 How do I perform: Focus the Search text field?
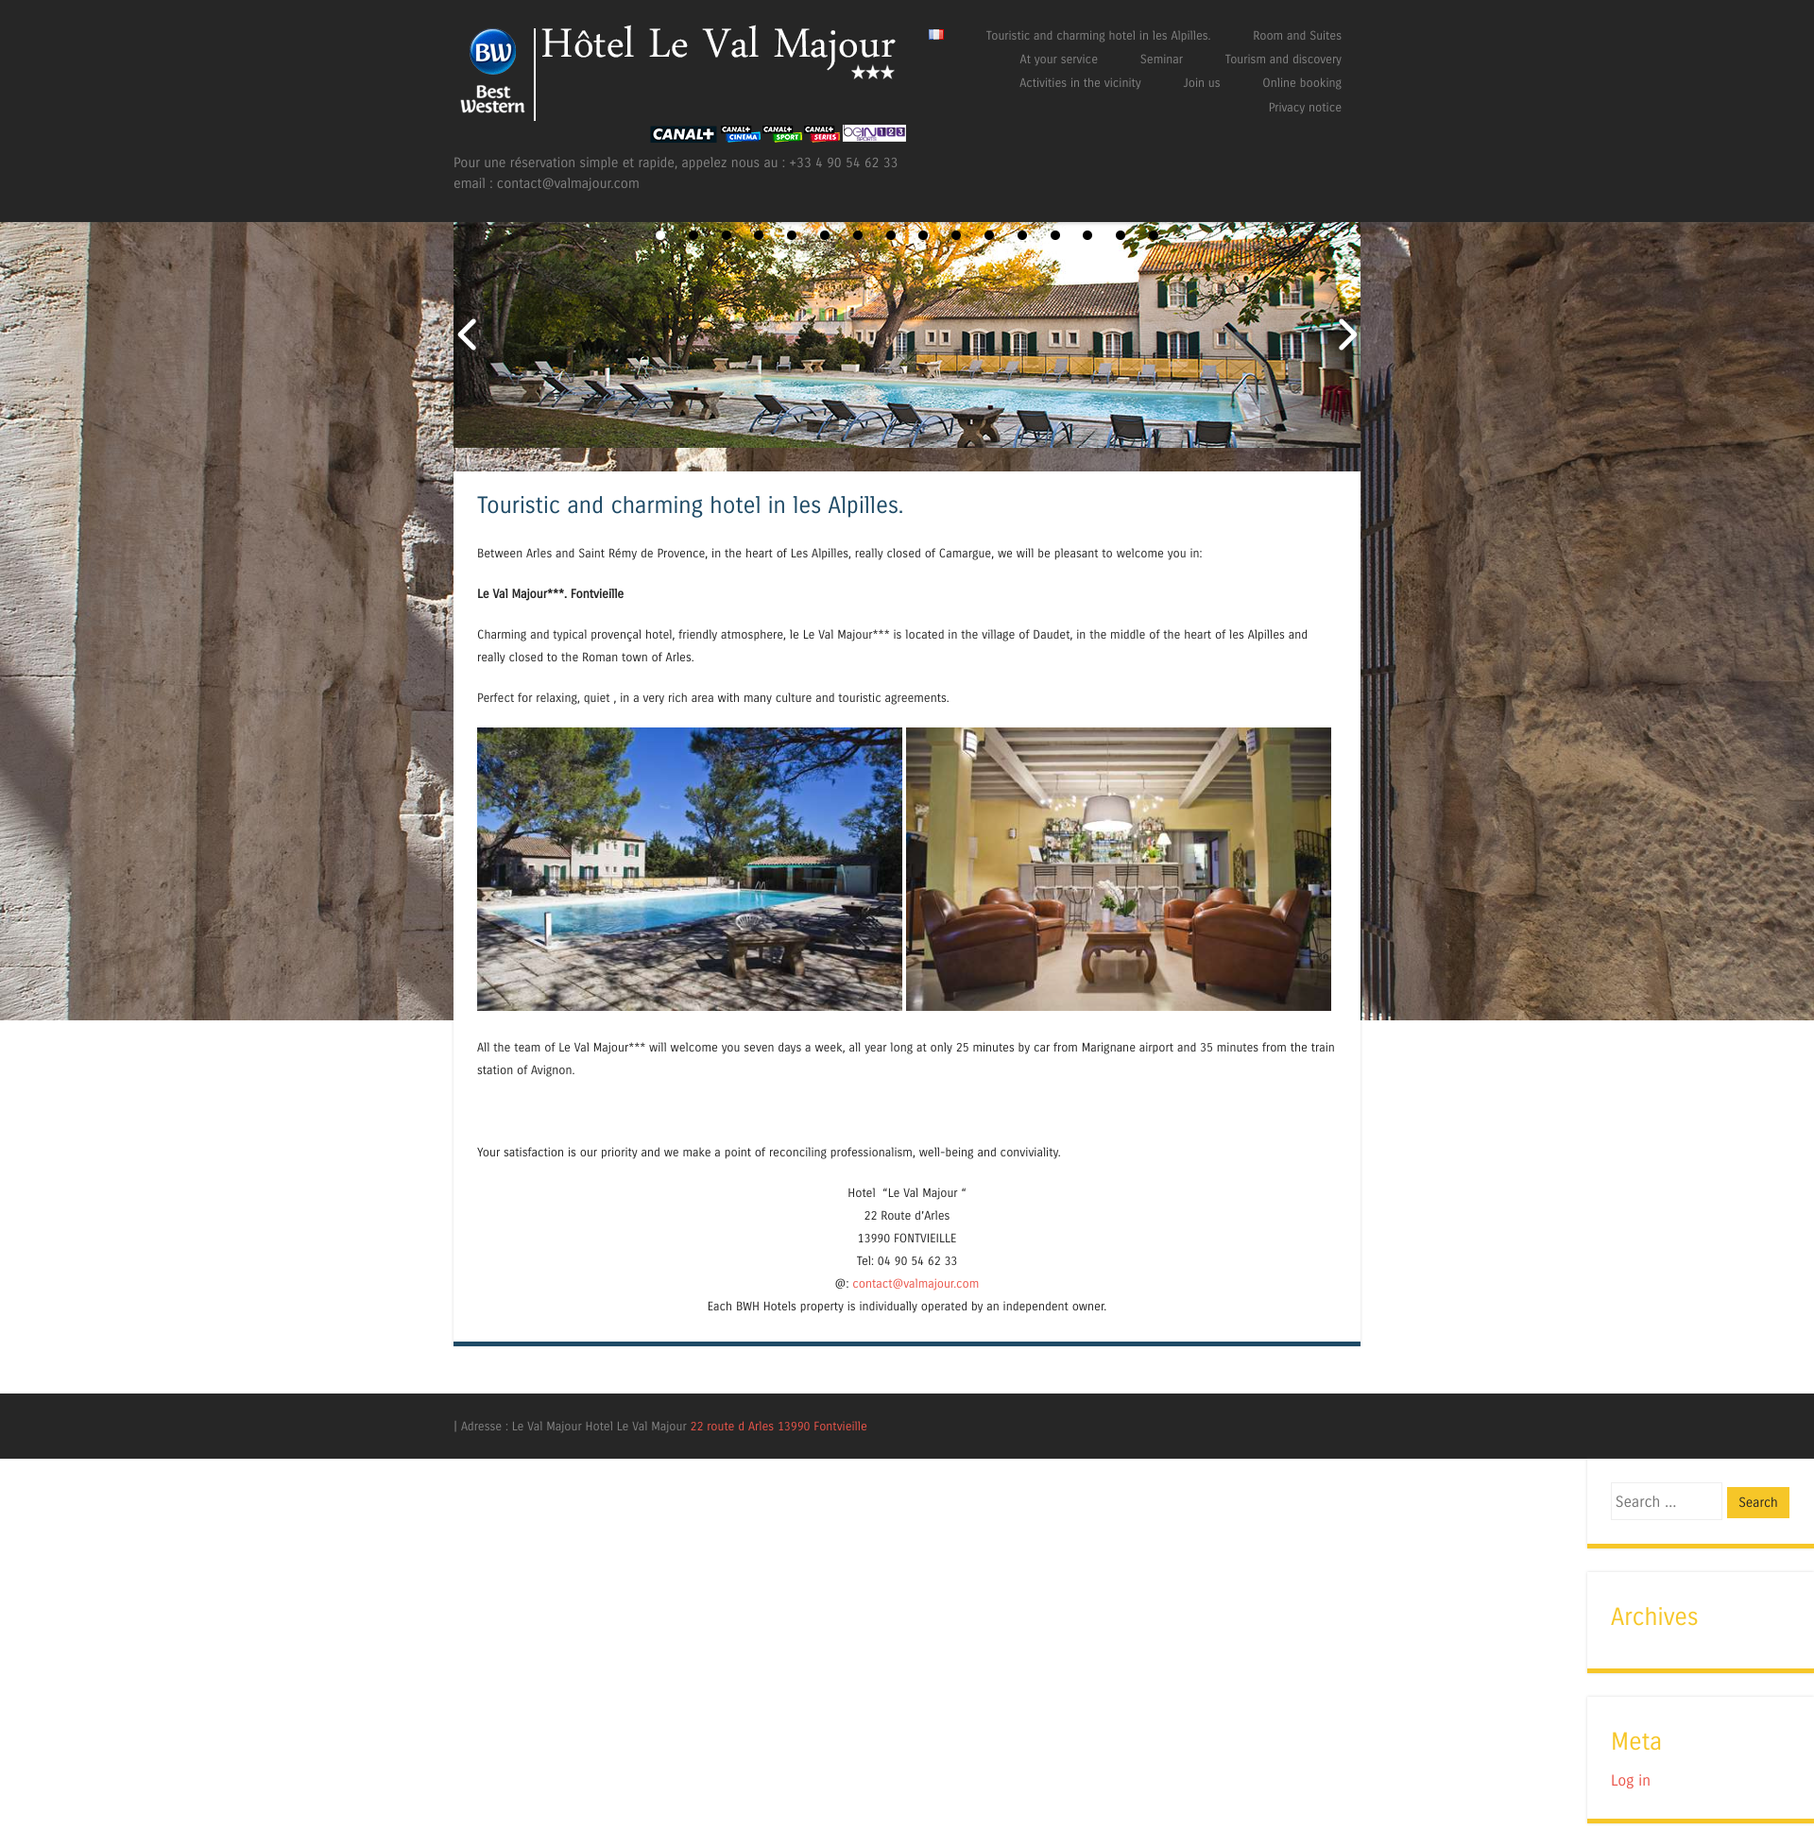pos(1666,1501)
